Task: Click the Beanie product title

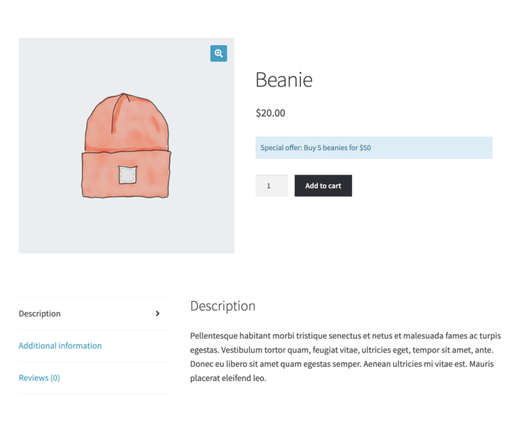Action: pos(284,79)
